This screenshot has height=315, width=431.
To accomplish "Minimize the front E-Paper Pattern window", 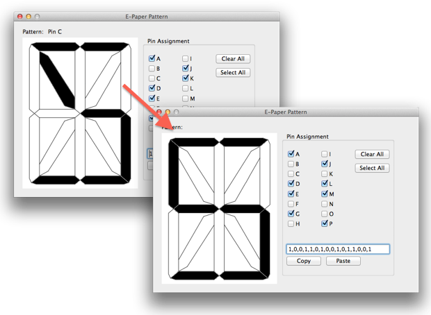I will [168, 112].
